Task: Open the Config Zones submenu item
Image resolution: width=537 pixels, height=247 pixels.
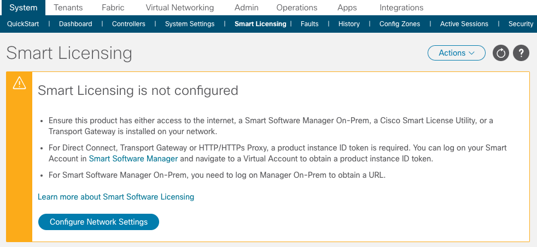Action: (400, 24)
